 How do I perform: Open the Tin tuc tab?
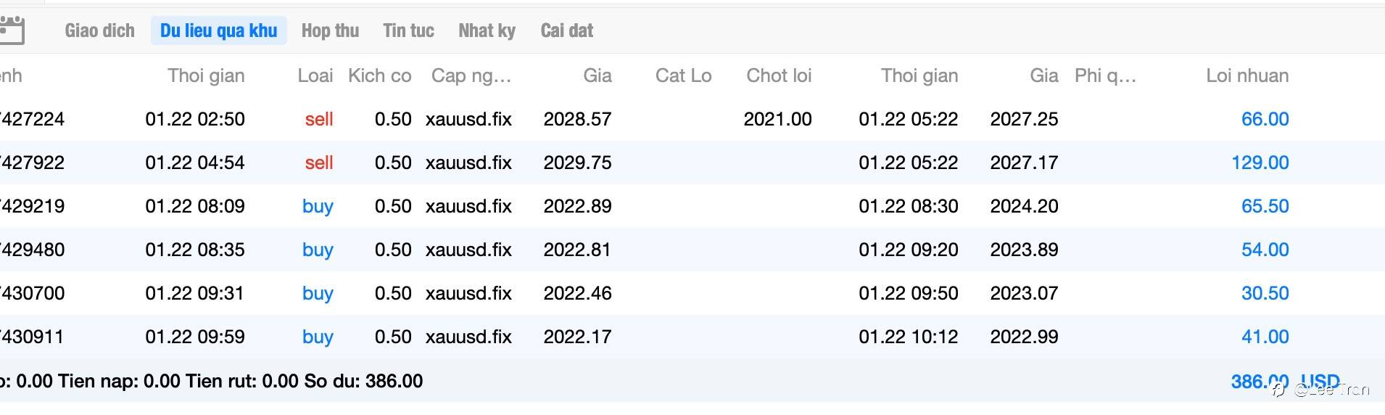tap(408, 30)
